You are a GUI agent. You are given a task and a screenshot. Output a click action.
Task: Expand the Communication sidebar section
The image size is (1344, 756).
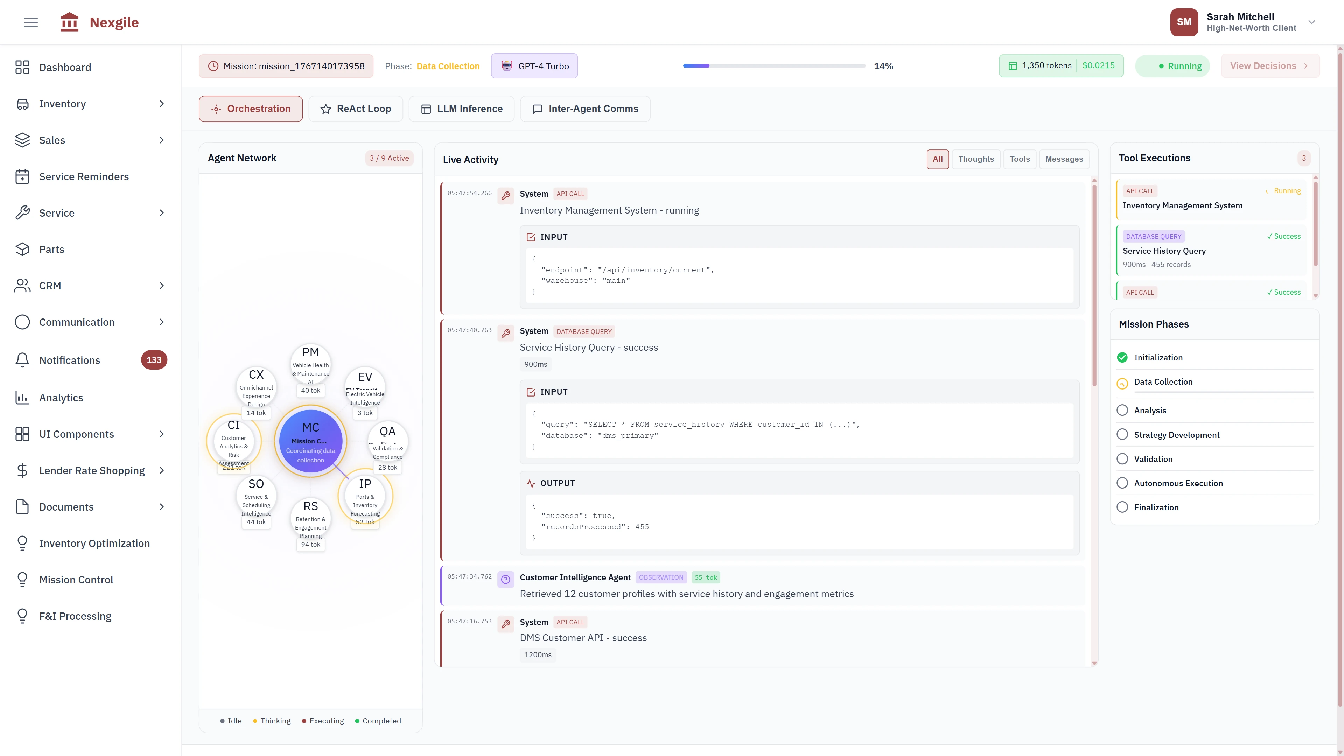tap(77, 322)
